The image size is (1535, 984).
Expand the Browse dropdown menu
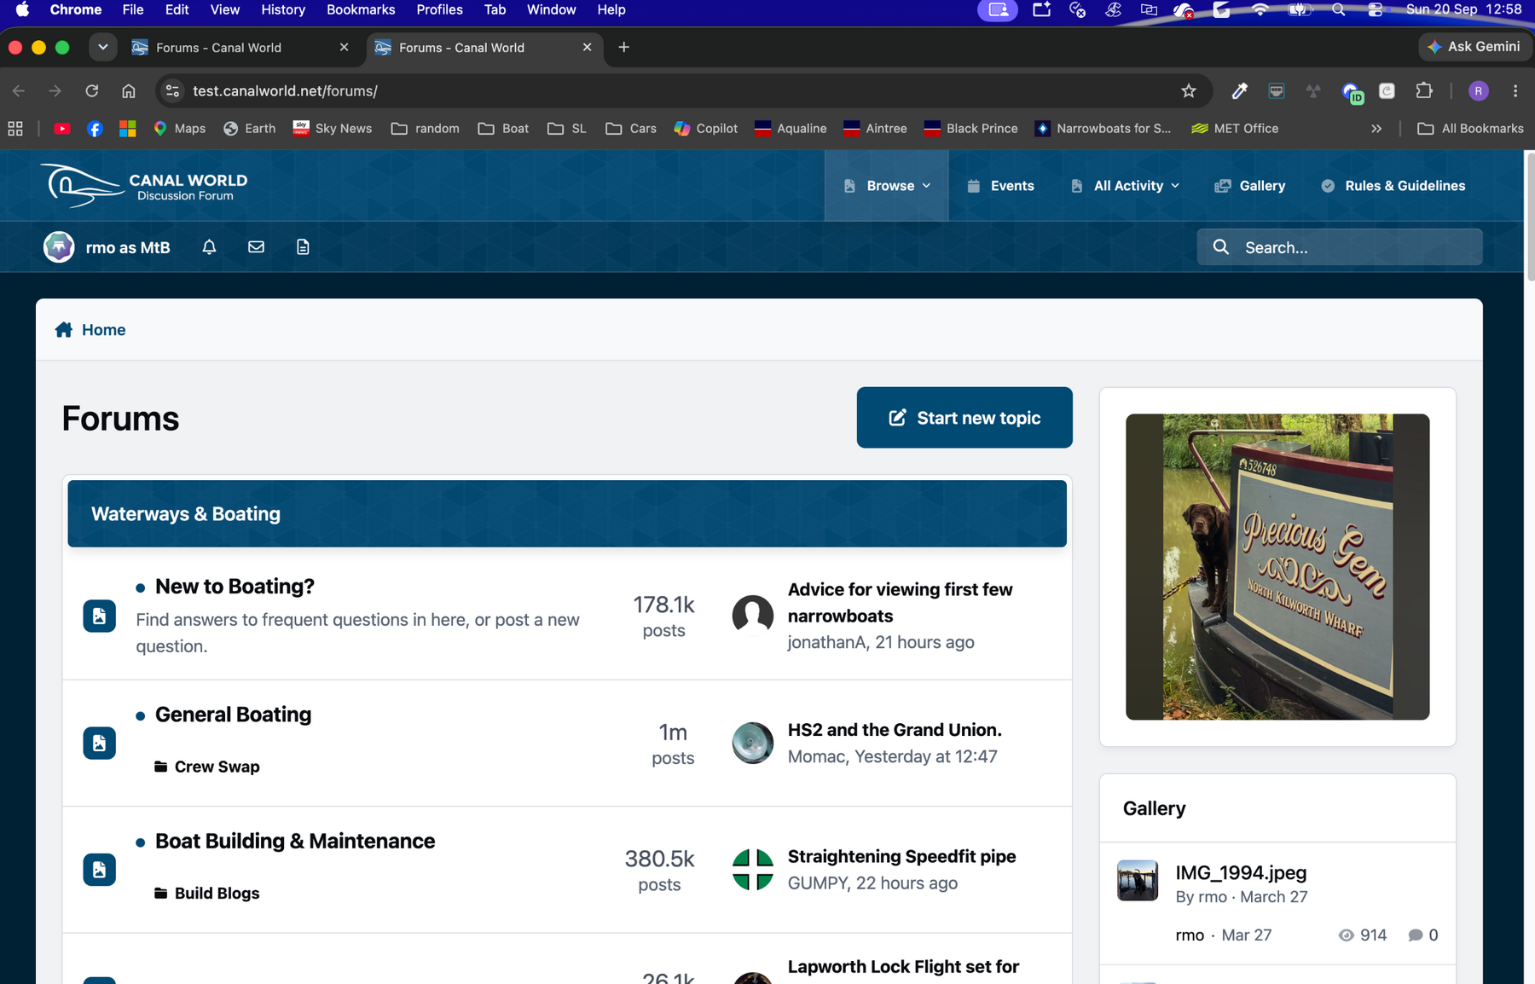coord(887,186)
